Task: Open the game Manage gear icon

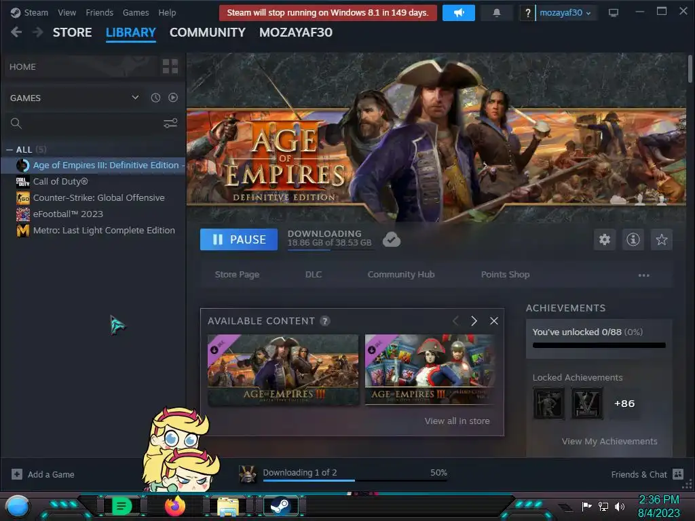Action: pyautogui.click(x=605, y=239)
